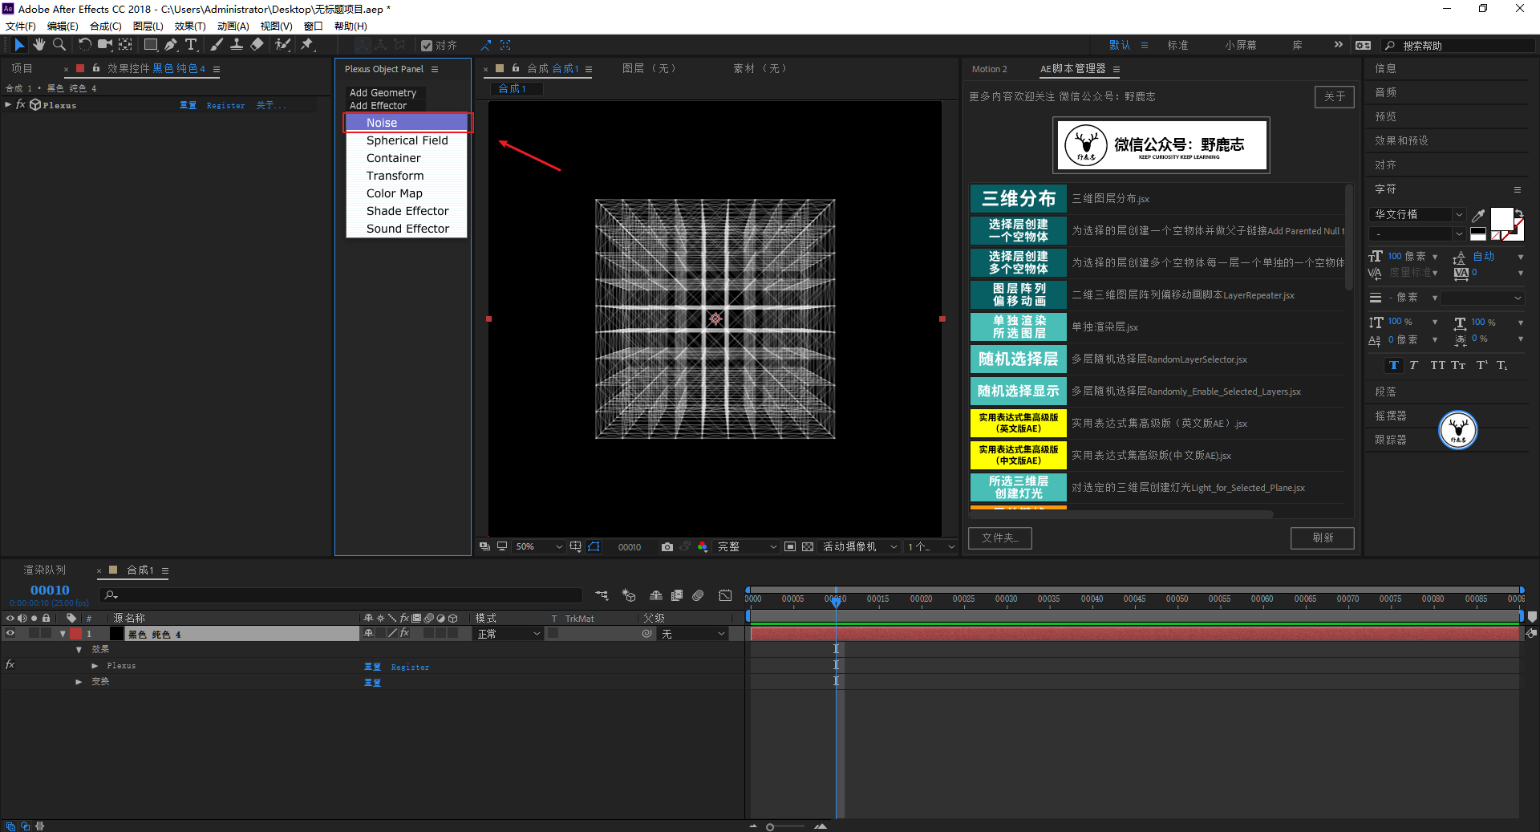This screenshot has height=832, width=1540.
Task: Click Register link in effect controls
Action: [225, 106]
